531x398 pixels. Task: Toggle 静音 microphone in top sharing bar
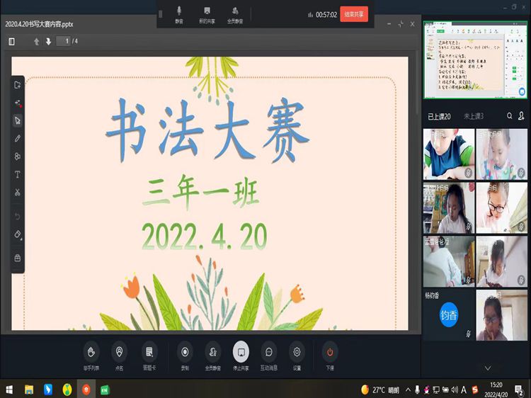click(178, 14)
